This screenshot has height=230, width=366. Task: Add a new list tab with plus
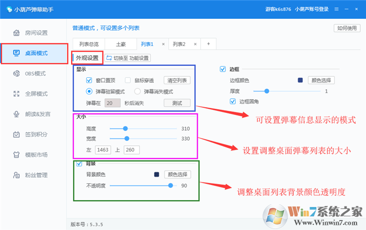point(208,44)
